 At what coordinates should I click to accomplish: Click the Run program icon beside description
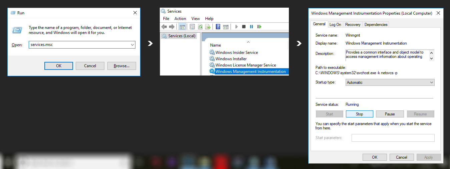pyautogui.click(x=18, y=30)
